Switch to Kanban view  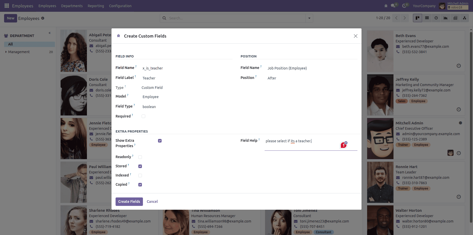(418, 18)
